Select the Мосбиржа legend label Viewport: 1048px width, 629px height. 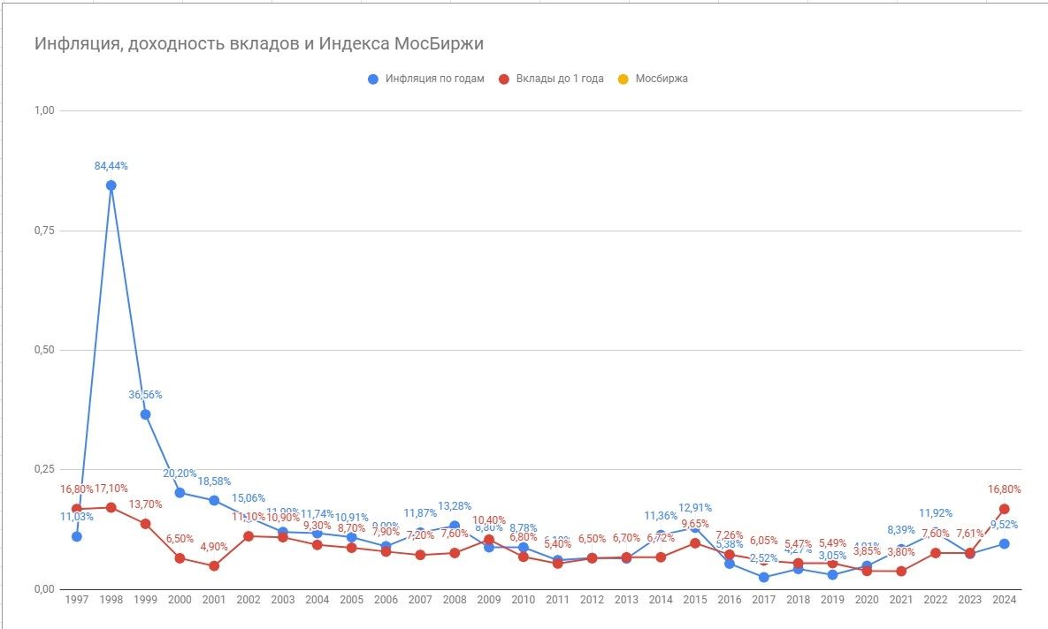tap(662, 79)
